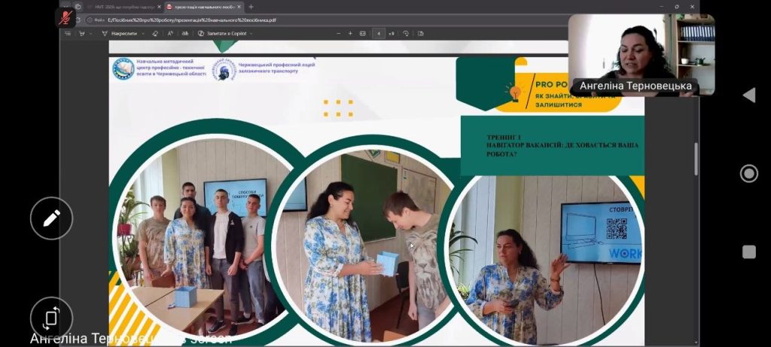Unmute the red microphone button

click(x=66, y=17)
